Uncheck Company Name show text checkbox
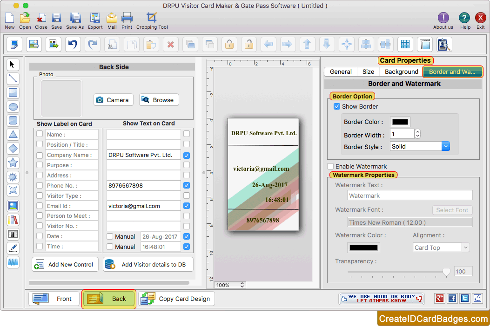This screenshot has width=490, height=326. tap(187, 156)
